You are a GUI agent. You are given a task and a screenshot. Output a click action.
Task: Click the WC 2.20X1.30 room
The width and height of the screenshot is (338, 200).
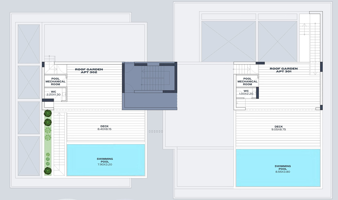54,93
